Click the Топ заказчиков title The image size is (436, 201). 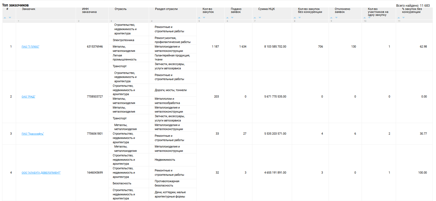pos(15,5)
